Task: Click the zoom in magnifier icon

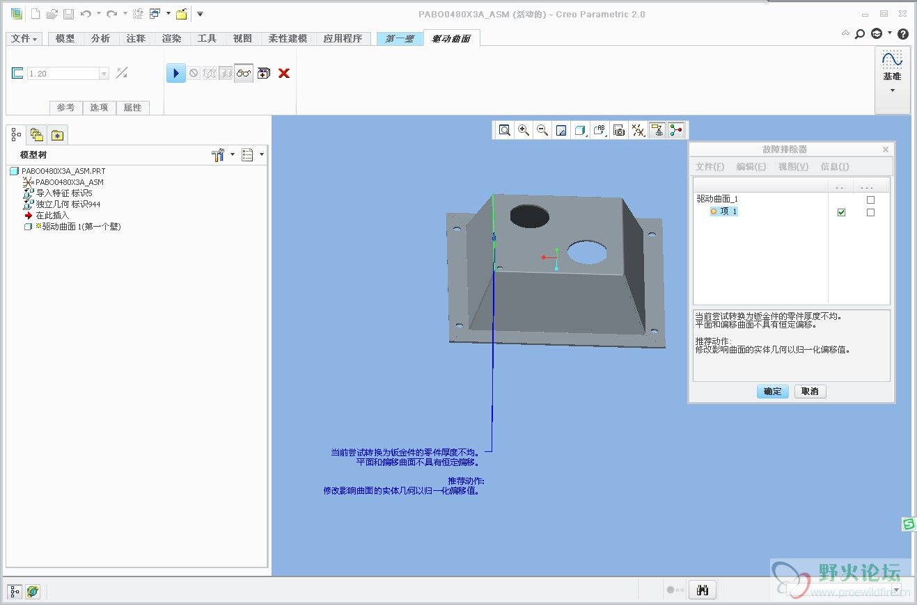Action: pos(524,130)
